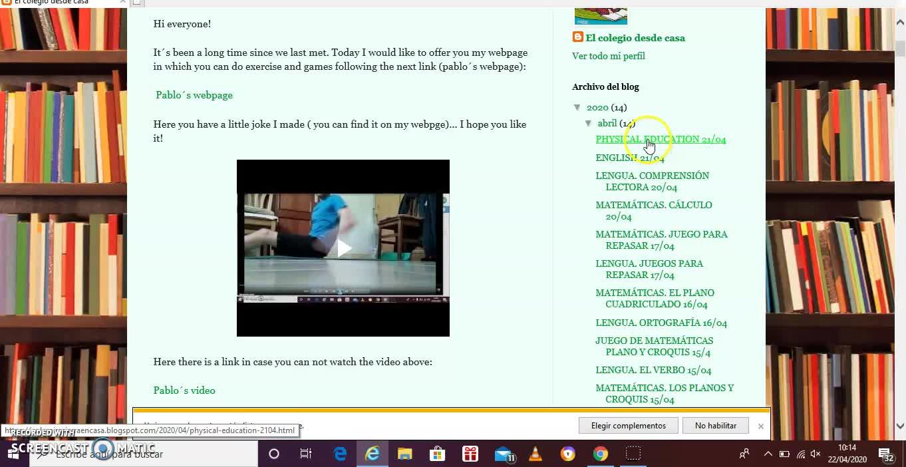Image resolution: width=906 pixels, height=467 pixels.
Task: Click the El colegio desde casa profile link
Action: (x=635, y=38)
